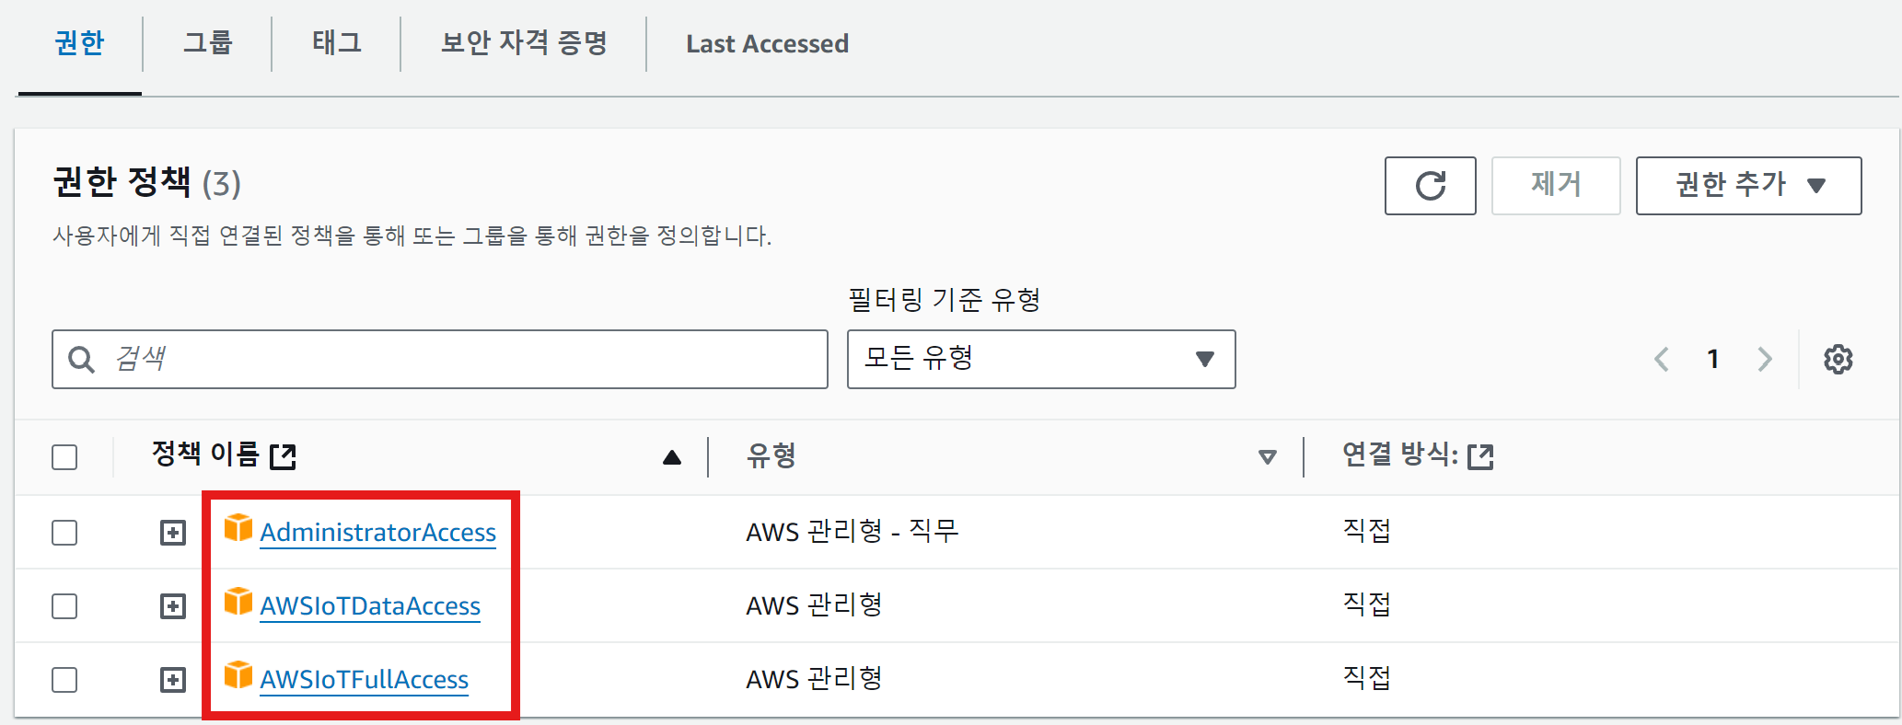Viewport: 1902px width, 725px height.
Task: Switch to the 보안 자격 증명 tab
Action: click(524, 43)
